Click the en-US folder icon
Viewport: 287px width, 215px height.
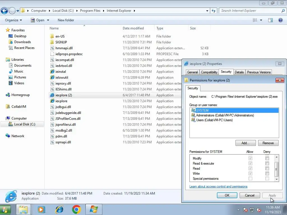tap(52, 36)
